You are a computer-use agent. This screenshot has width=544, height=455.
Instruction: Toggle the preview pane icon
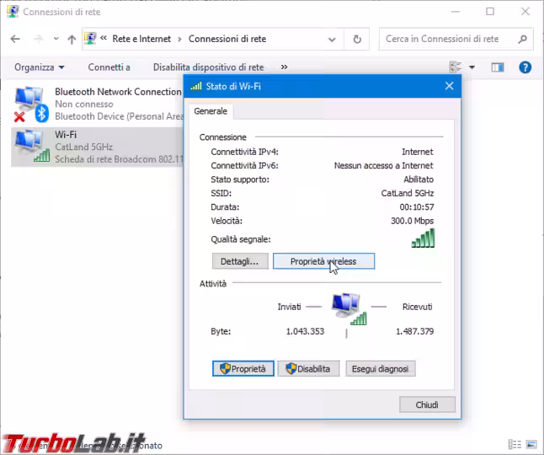coord(498,67)
